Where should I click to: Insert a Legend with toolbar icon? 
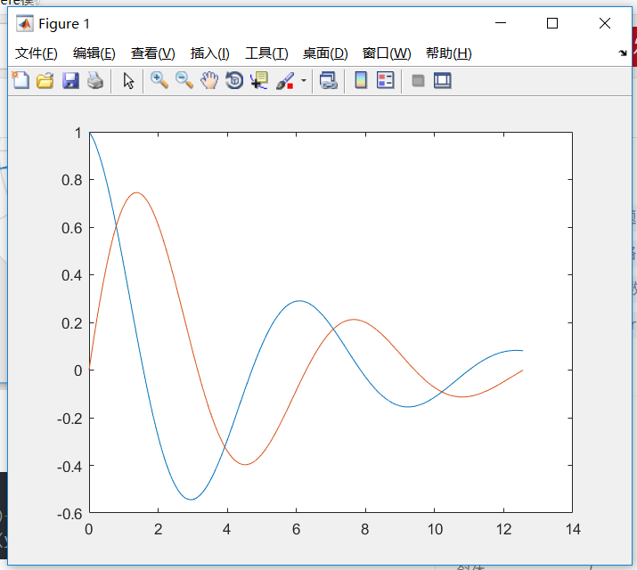pos(385,80)
